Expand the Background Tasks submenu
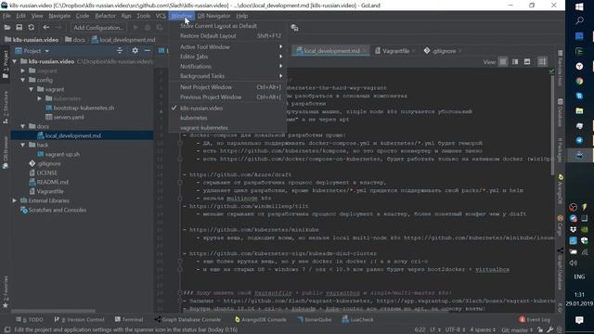 coord(227,76)
